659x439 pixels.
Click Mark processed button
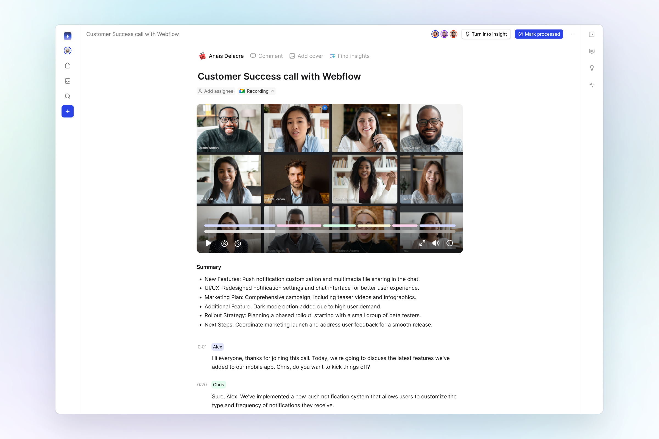(x=539, y=34)
